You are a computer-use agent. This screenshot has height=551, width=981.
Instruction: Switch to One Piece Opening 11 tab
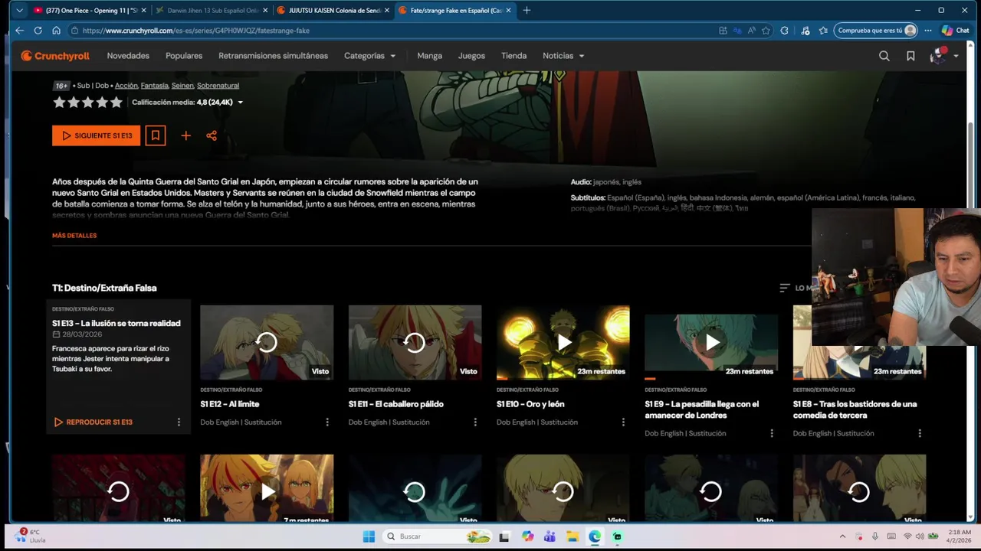click(x=90, y=10)
